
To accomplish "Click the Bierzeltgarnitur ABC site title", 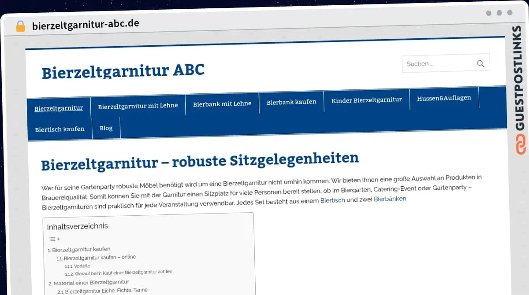I will pyautogui.click(x=123, y=71).
